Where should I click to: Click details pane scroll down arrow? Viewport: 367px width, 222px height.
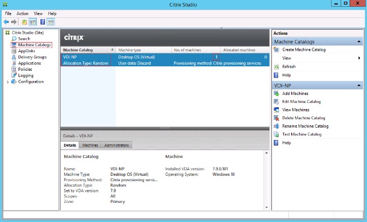[x=266, y=207]
